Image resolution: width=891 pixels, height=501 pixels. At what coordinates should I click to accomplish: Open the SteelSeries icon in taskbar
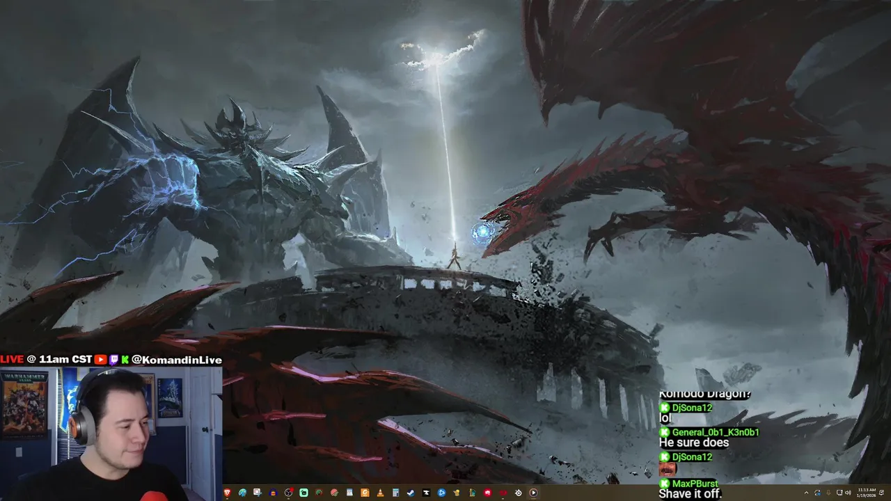(x=519, y=493)
